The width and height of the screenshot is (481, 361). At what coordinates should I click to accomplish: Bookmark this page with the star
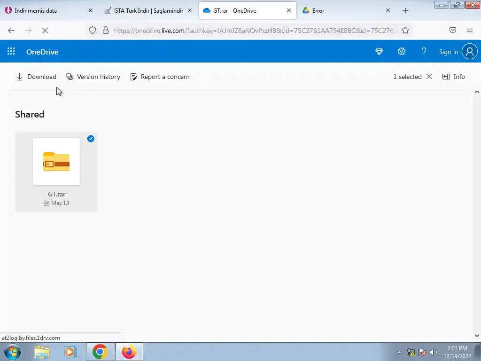point(405,30)
